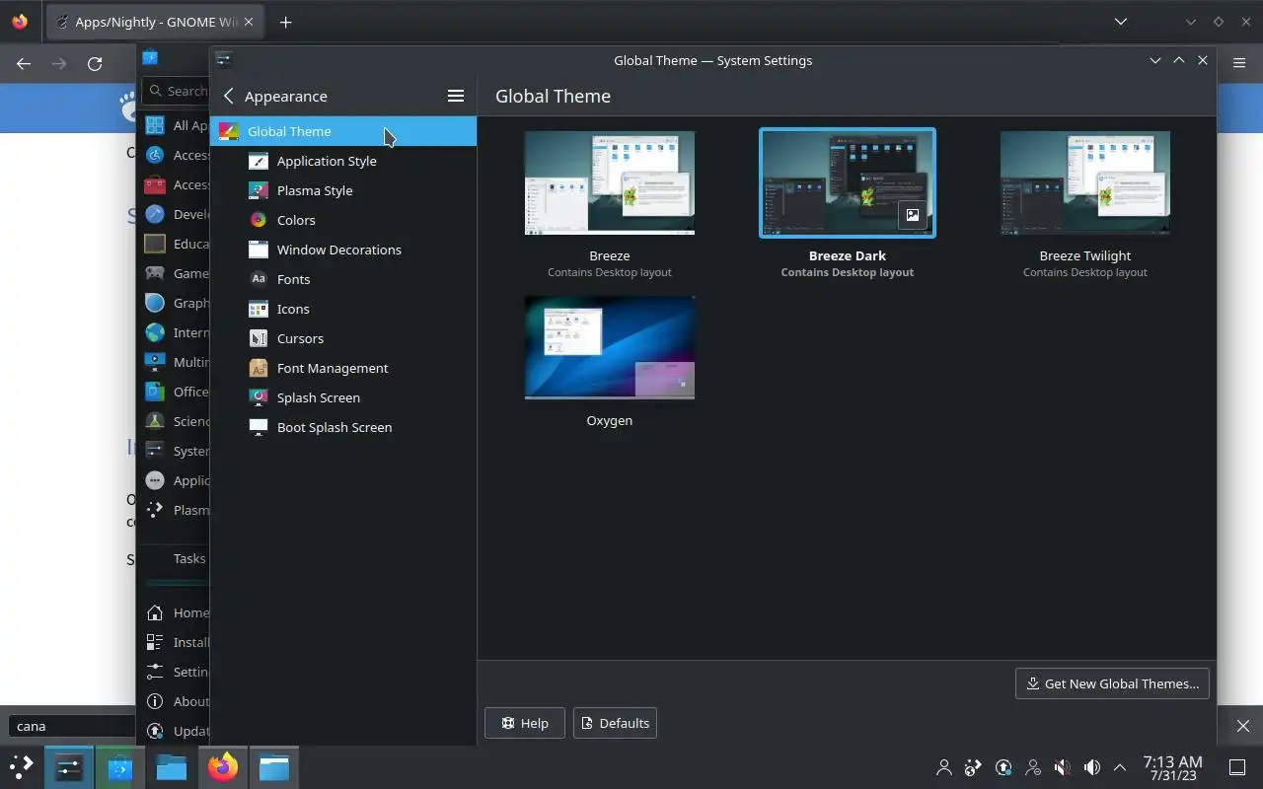Close the Firefox find bar
The width and height of the screenshot is (1263, 789).
pos(1242,726)
